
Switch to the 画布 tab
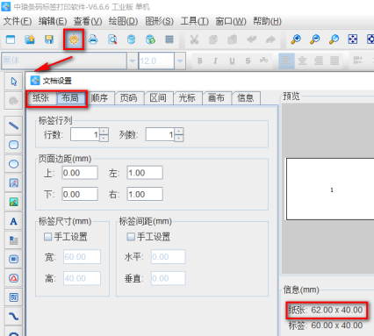pos(216,97)
